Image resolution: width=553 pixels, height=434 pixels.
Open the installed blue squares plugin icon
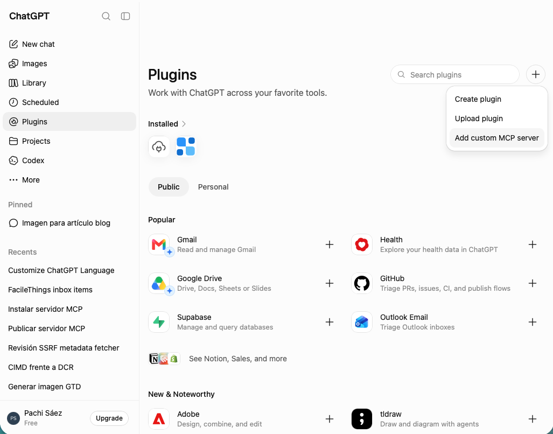point(186,146)
